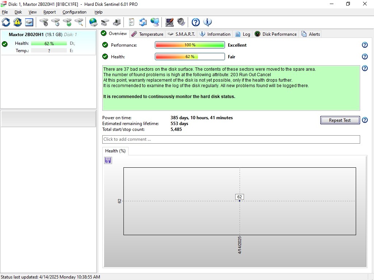Select the Health (%) graph tab
This screenshot has height=280, width=374.
(115, 151)
